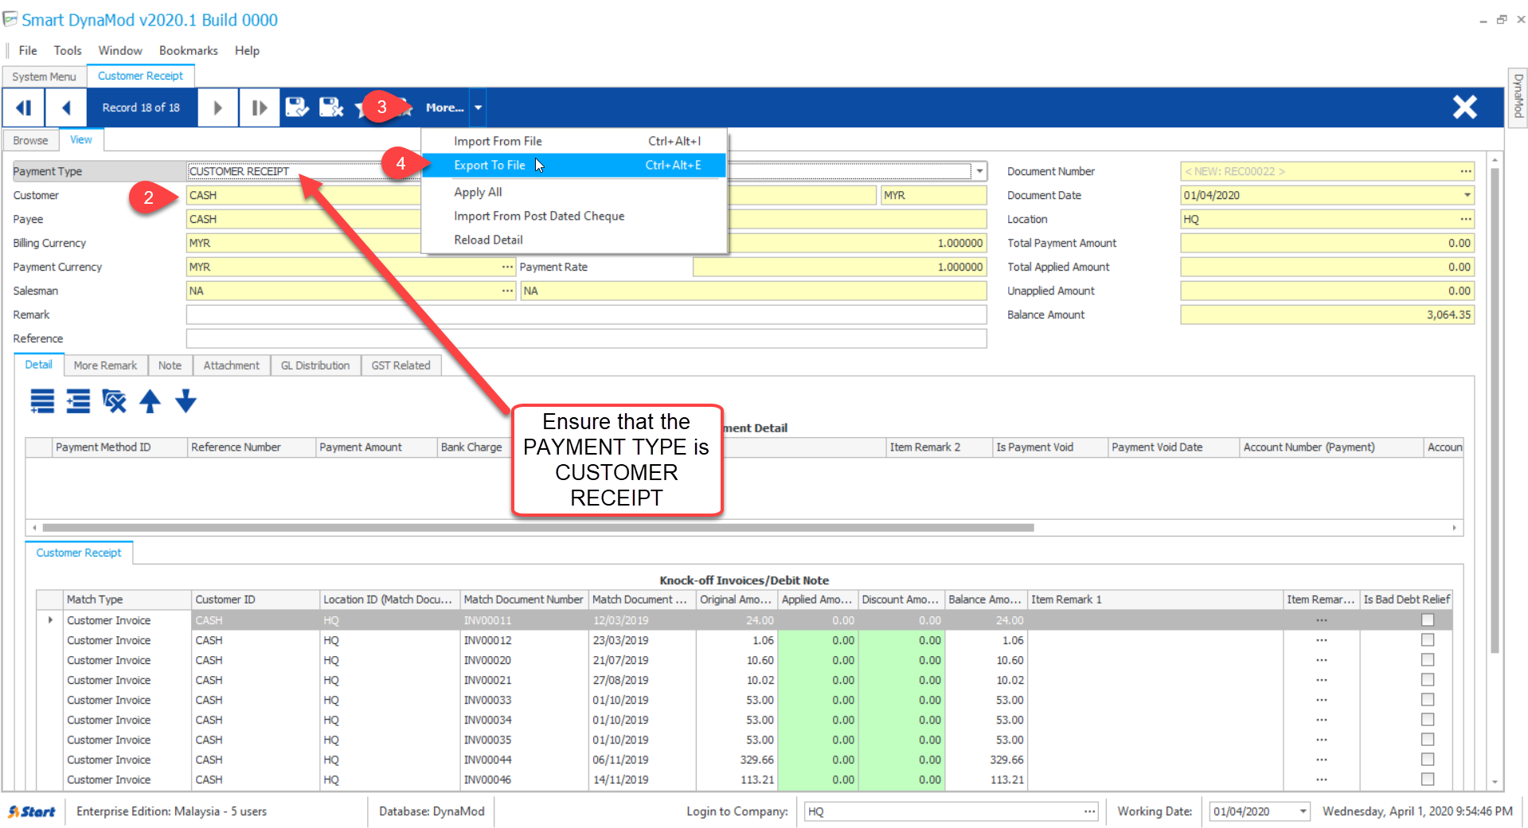The image size is (1528, 828).
Task: Go to the next record
Action: click(217, 107)
